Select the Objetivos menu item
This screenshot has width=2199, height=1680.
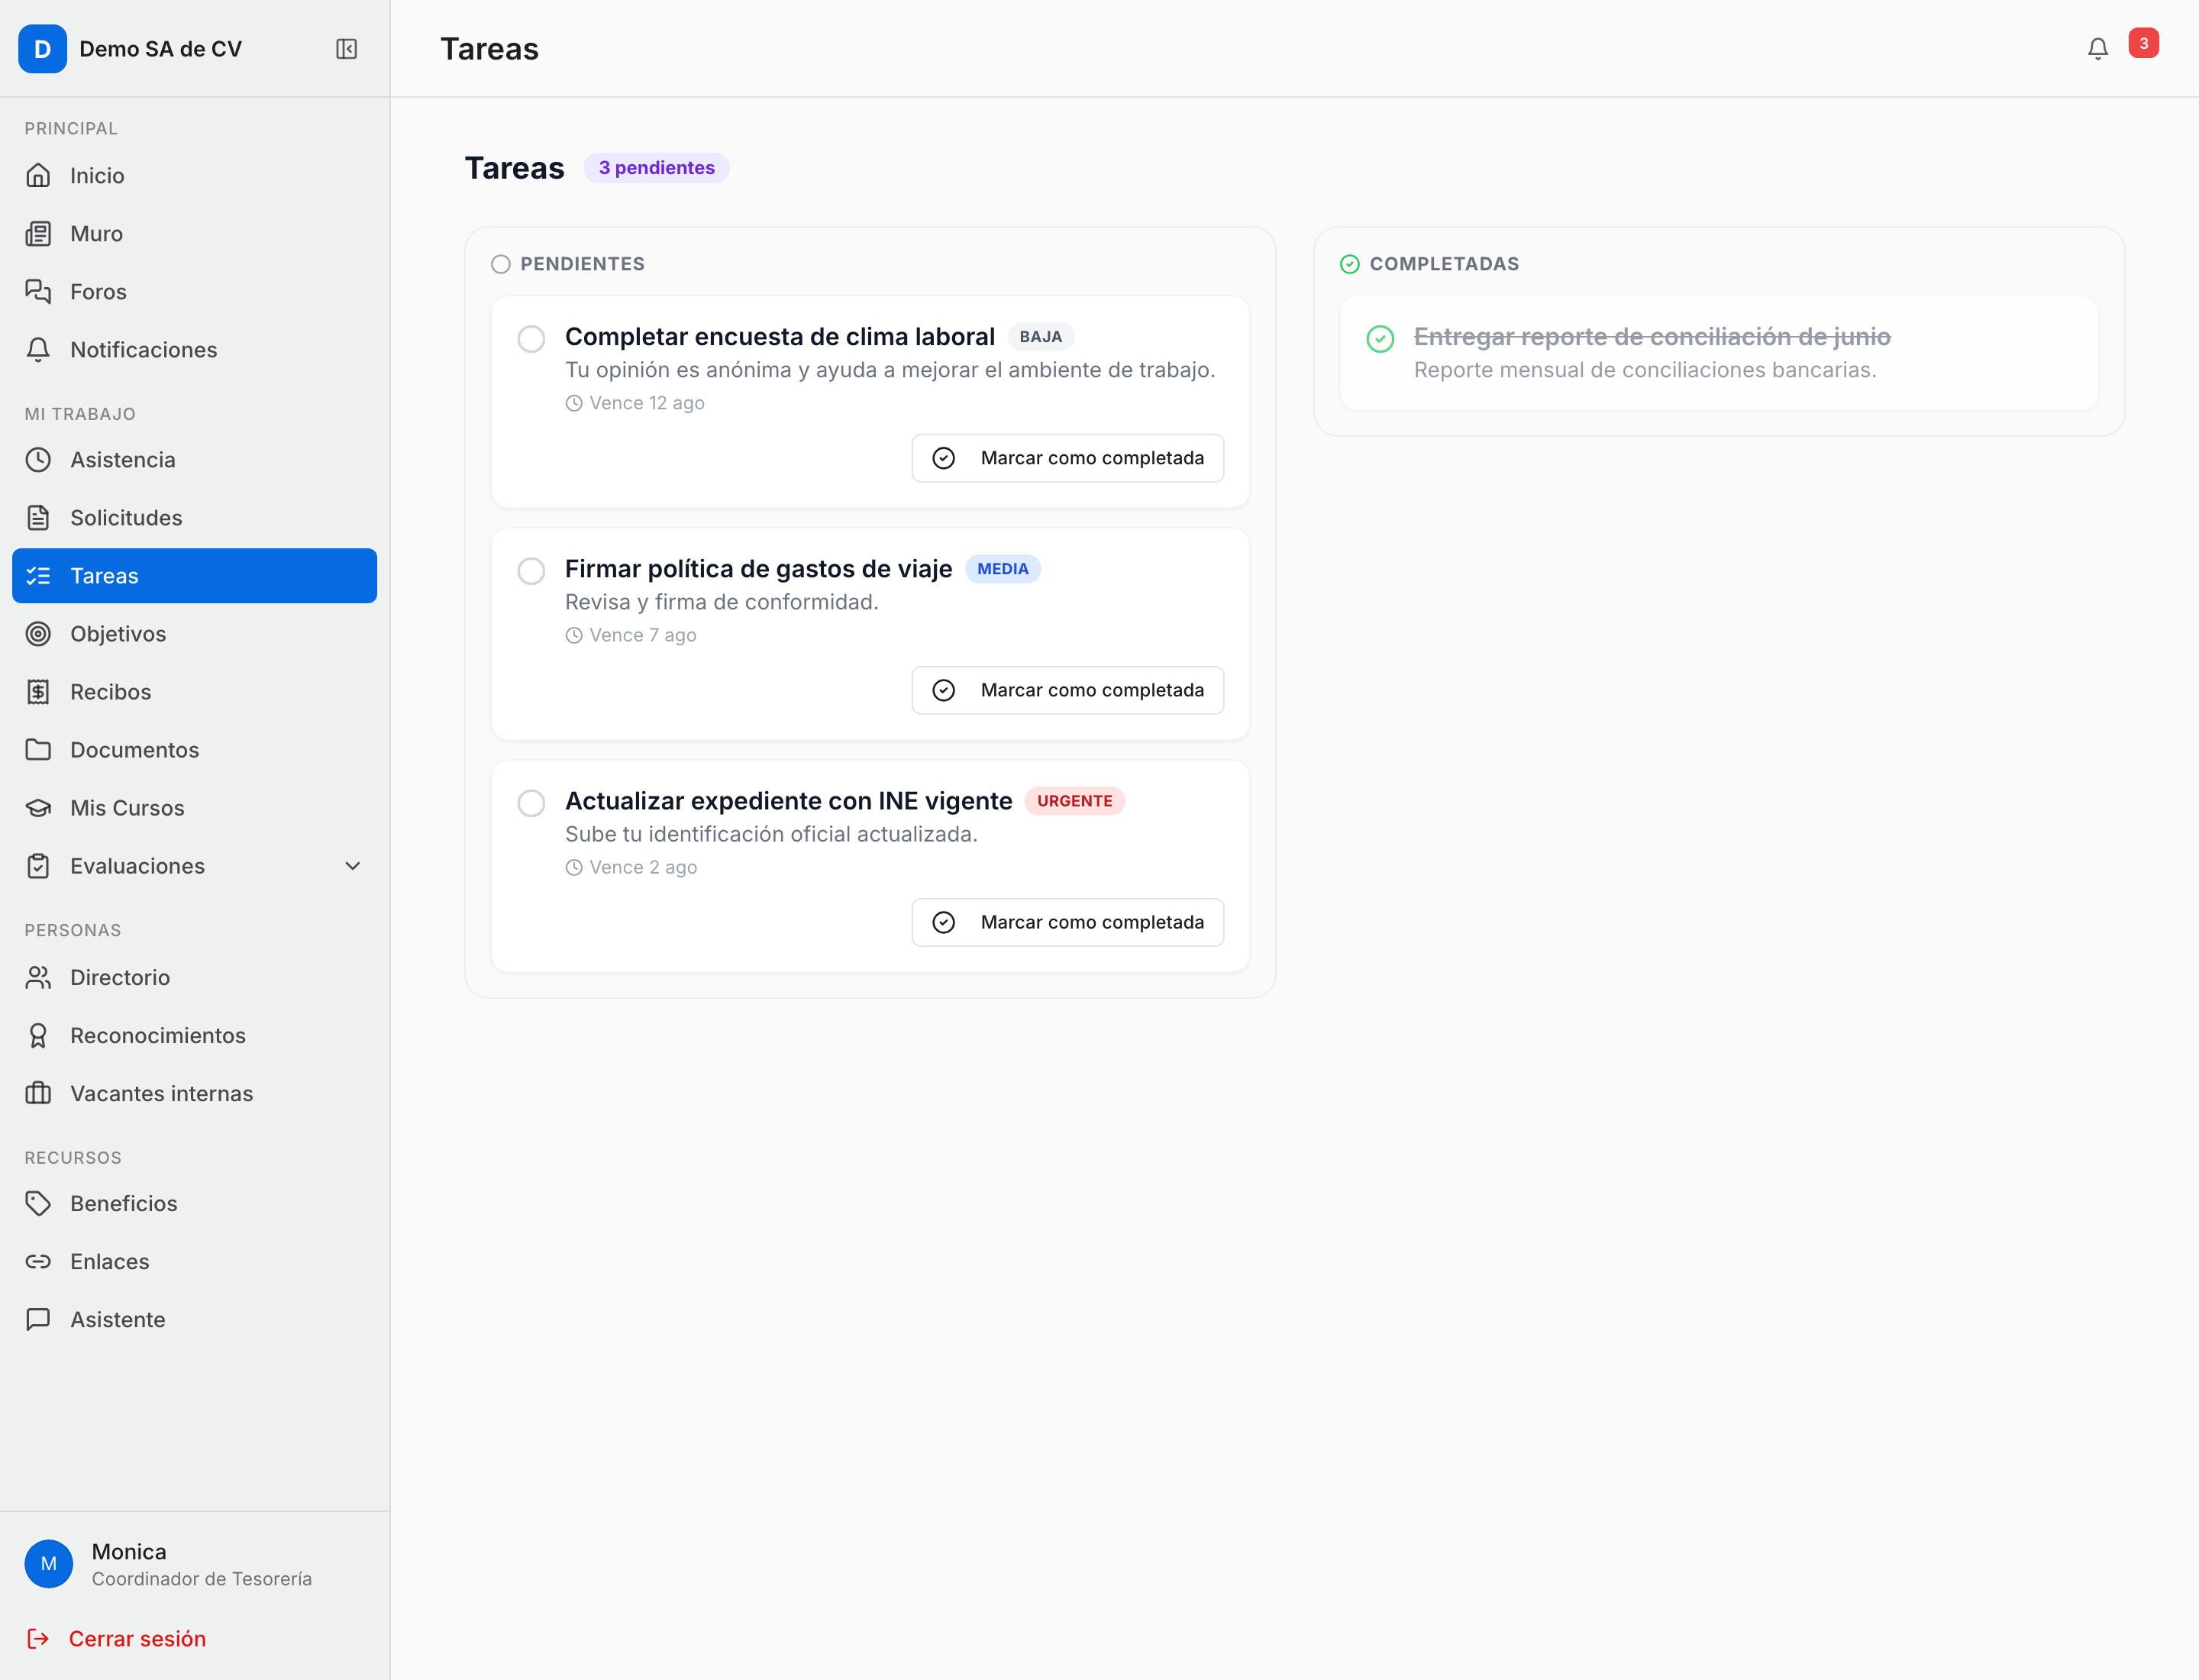click(x=194, y=634)
